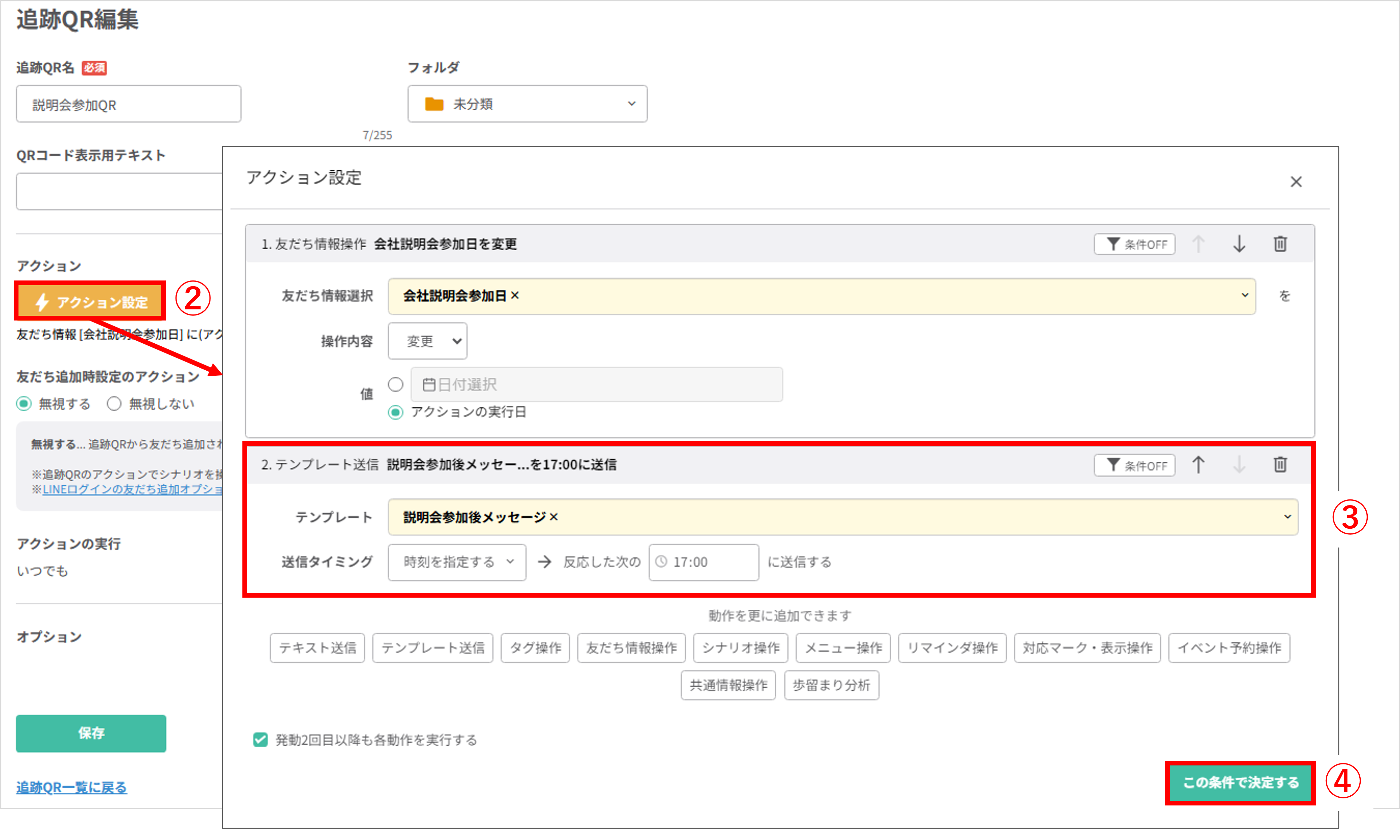
Task: Open 時刻を指定する timing dropdown
Action: coord(457,562)
